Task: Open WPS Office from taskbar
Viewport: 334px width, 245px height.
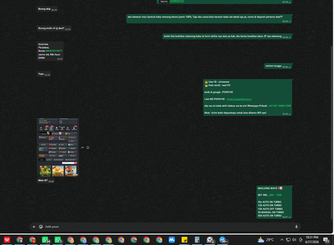Action: click(x=7, y=240)
